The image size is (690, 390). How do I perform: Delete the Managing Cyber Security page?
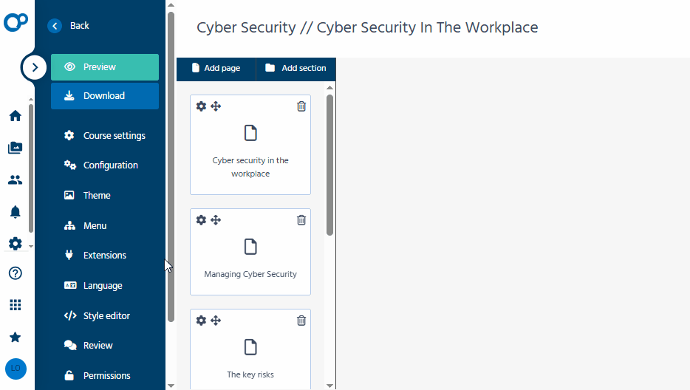(x=301, y=220)
